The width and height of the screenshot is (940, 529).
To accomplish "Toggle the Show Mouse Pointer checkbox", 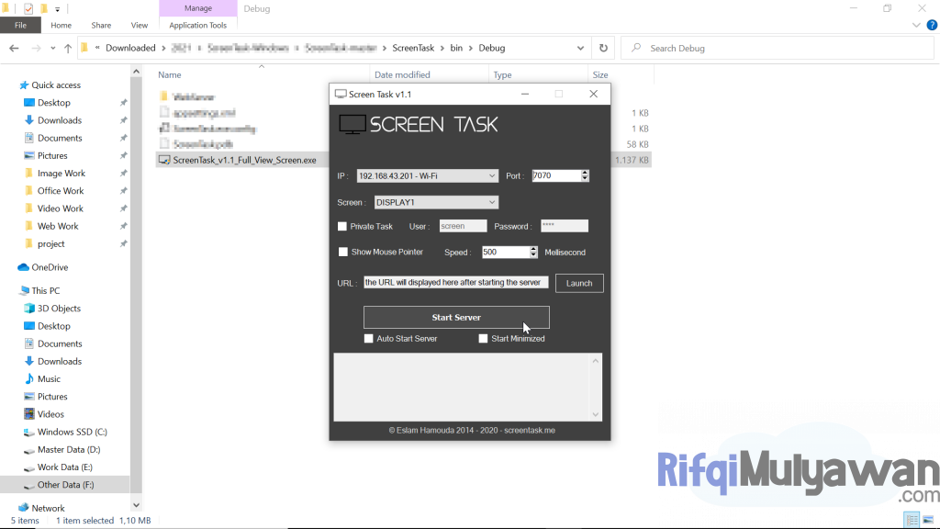I will pos(343,252).
